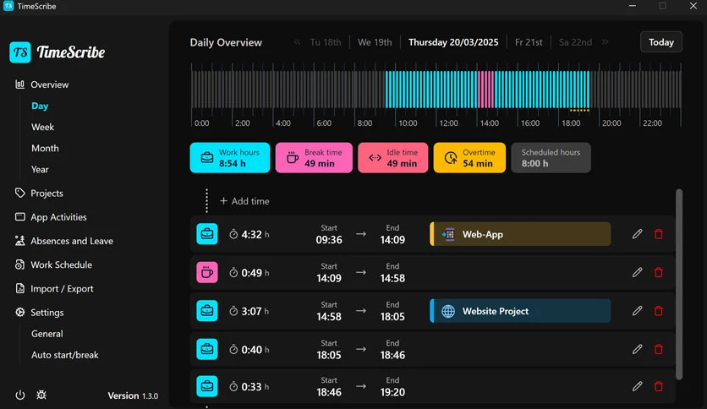This screenshot has height=409, width=707.
Task: Switch to Tu 18th
Action: 326,42
